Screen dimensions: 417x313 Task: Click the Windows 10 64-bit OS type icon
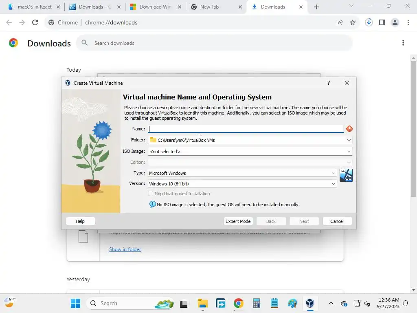(346, 175)
